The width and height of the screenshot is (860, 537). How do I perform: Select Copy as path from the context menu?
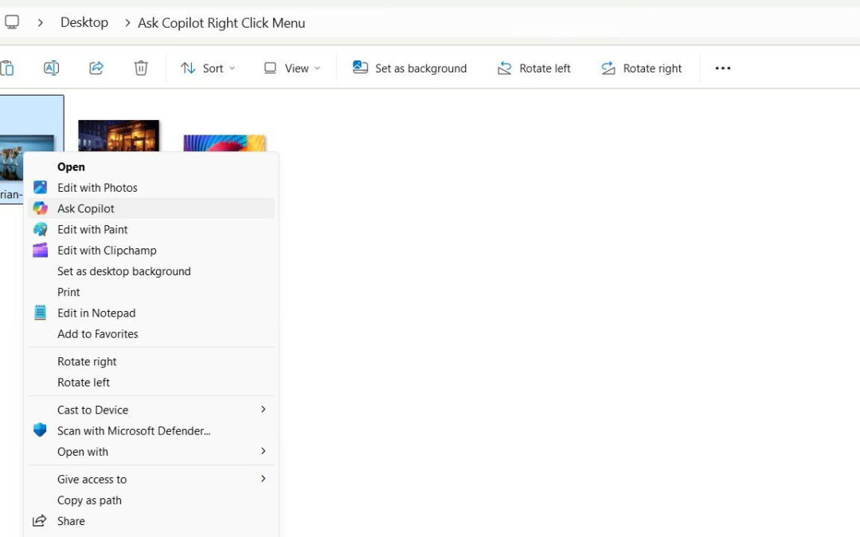coord(89,500)
